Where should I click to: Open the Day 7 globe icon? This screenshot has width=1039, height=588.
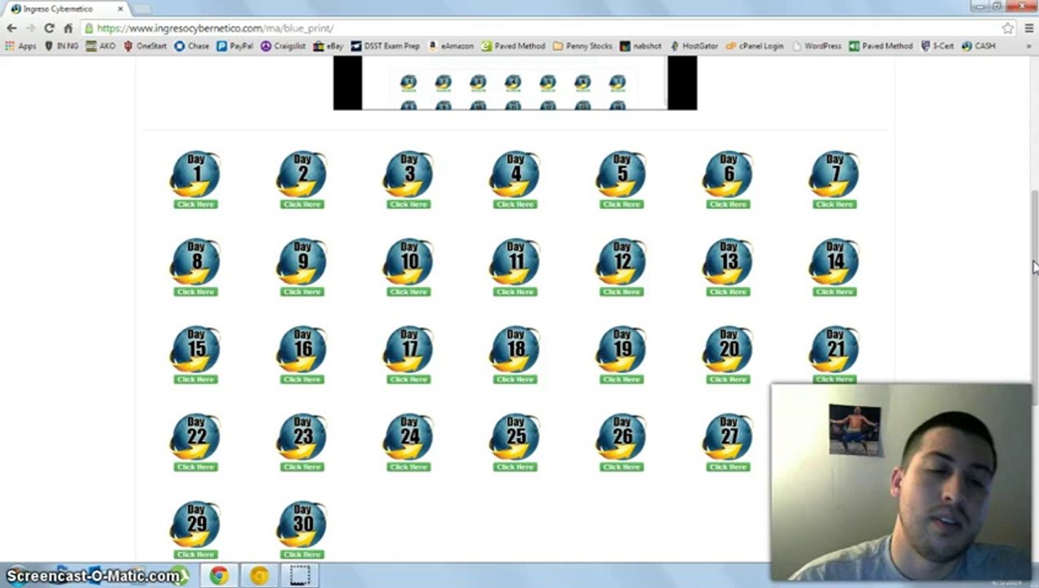pyautogui.click(x=834, y=174)
